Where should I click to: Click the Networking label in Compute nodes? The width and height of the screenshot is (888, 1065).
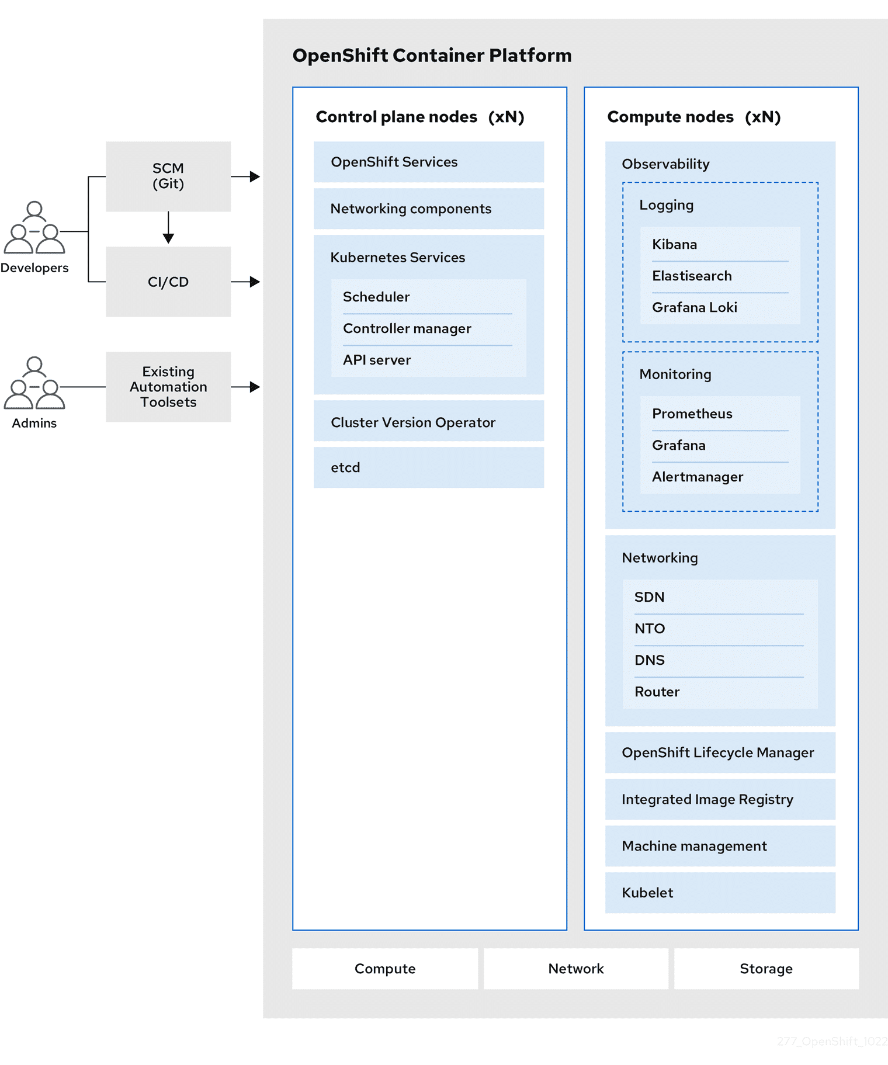tap(660, 558)
